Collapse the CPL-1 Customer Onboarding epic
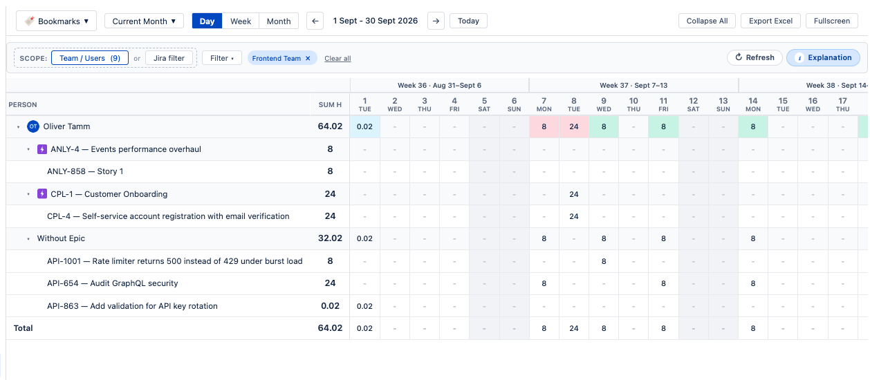The height and width of the screenshot is (380, 870). (28, 194)
